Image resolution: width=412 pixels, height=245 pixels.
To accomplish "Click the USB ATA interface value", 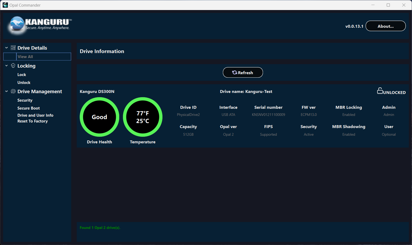I will point(228,115).
